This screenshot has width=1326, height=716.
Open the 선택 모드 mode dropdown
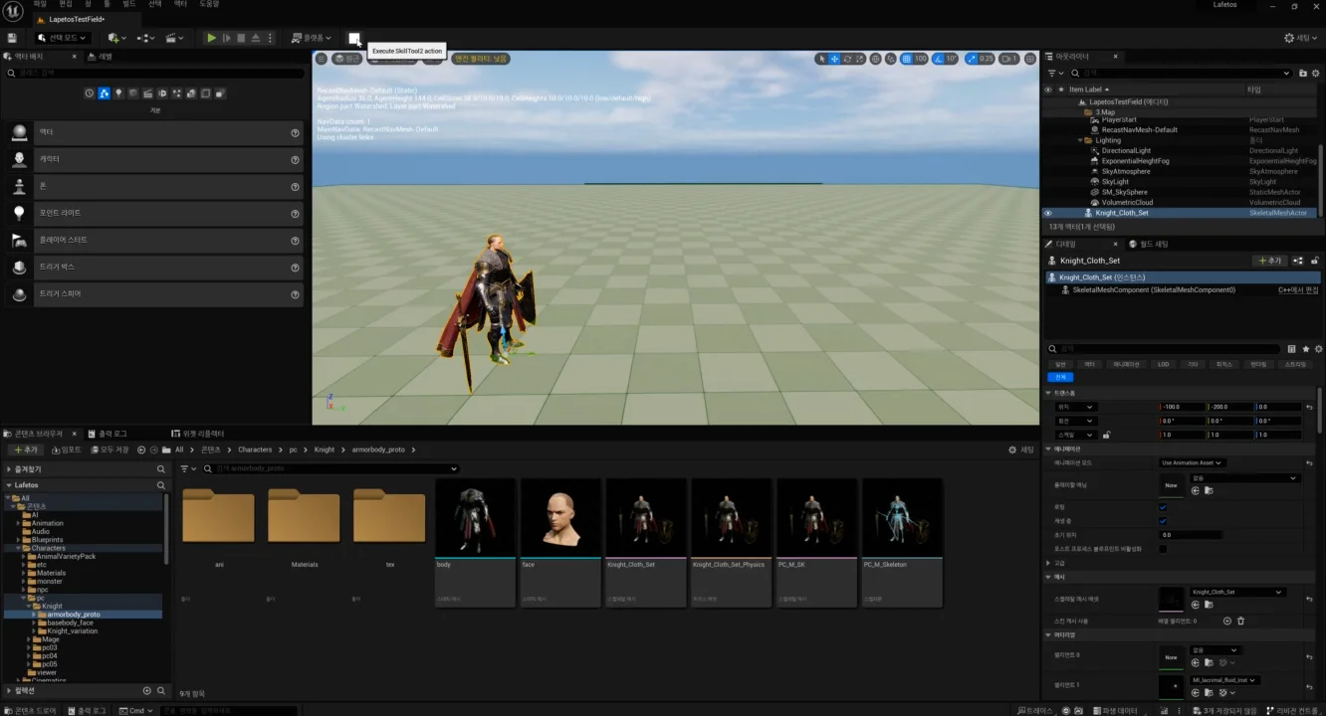62,38
